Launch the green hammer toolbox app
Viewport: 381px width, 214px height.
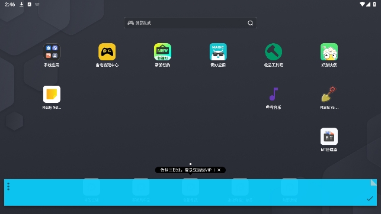pos(273,52)
